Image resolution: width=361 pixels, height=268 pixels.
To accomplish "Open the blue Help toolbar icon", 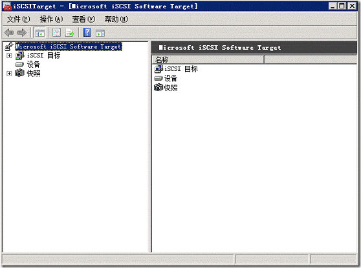I will click(87, 32).
